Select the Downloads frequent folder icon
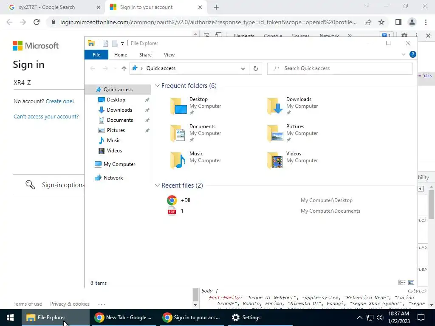 275,106
